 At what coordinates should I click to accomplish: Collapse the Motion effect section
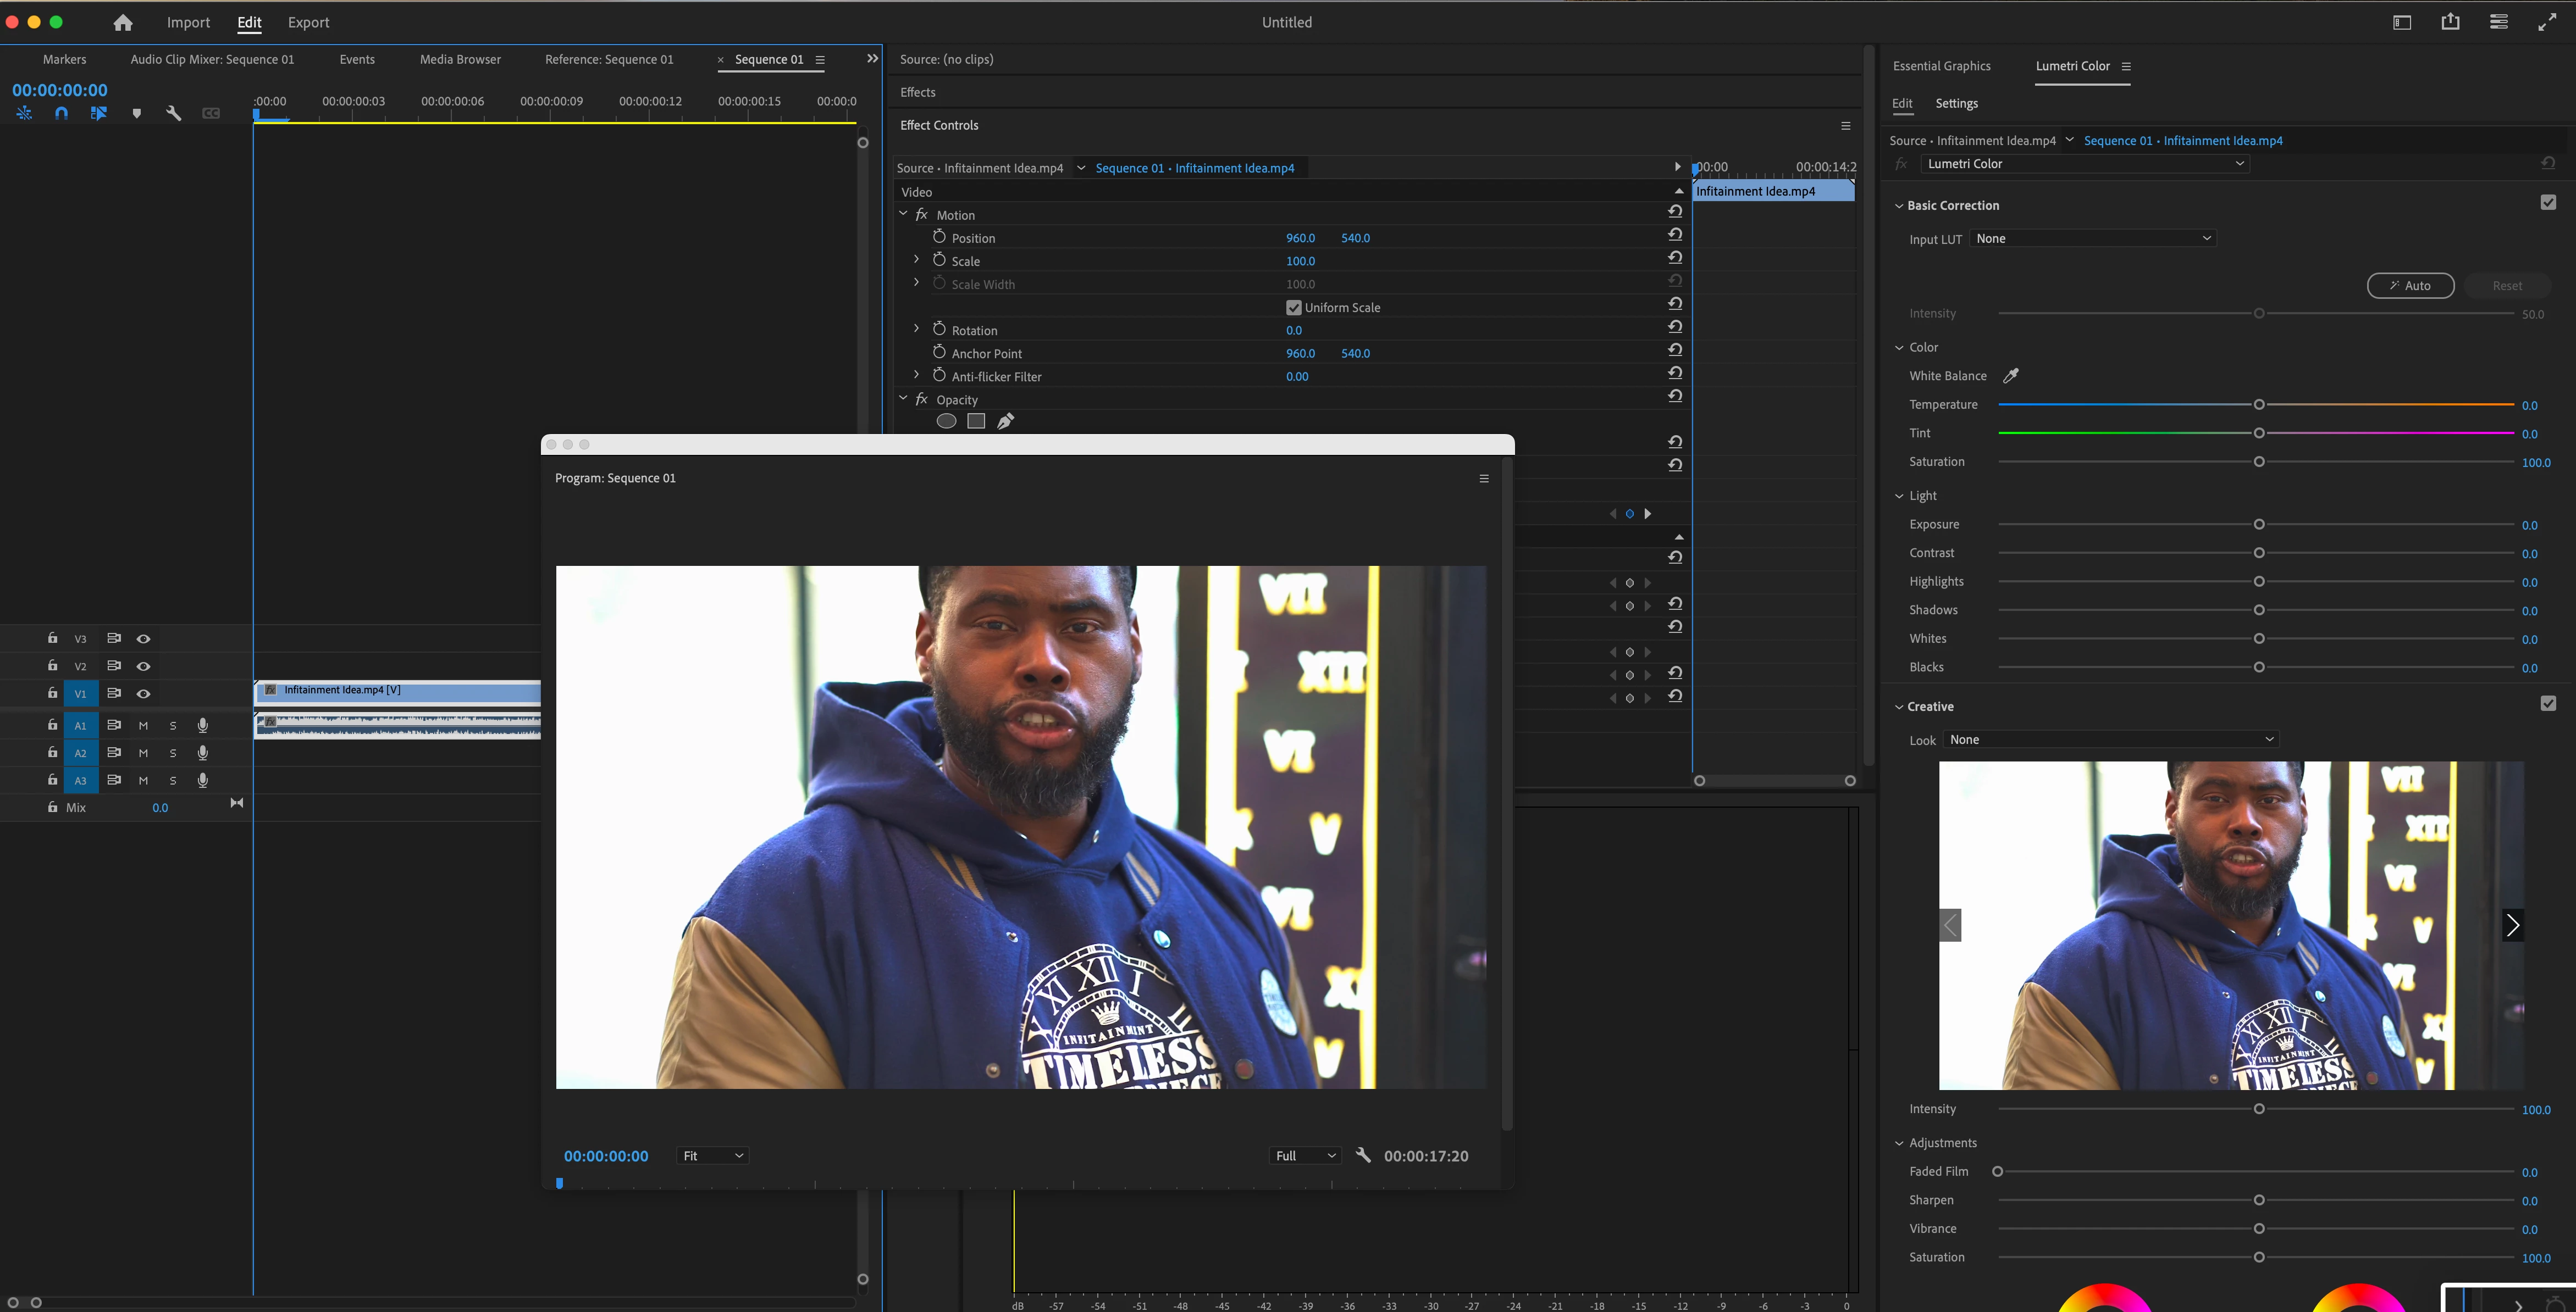tap(904, 214)
